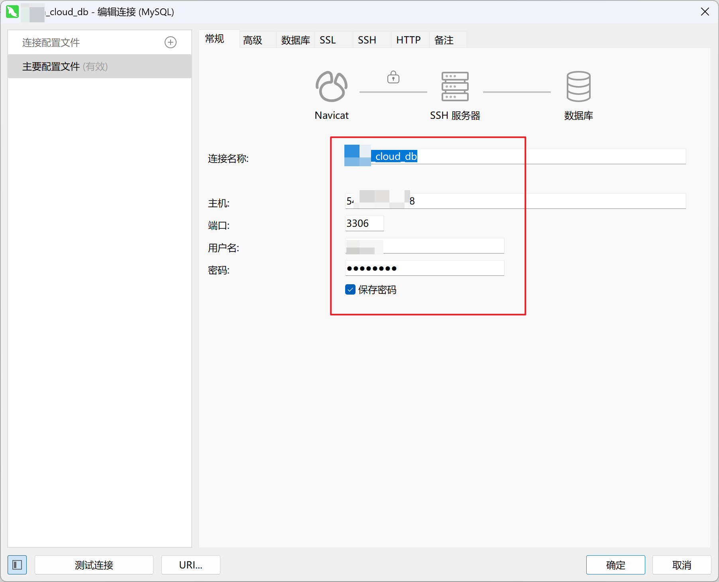Click the padlock icon on connection line
Screen dimensions: 719x582
click(x=393, y=77)
